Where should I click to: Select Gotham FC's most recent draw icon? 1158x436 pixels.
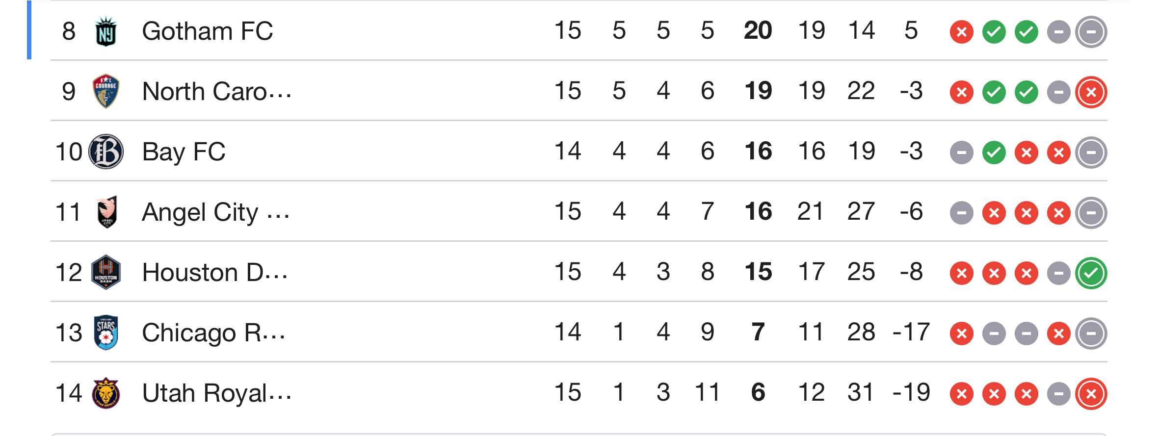[x=1091, y=32]
